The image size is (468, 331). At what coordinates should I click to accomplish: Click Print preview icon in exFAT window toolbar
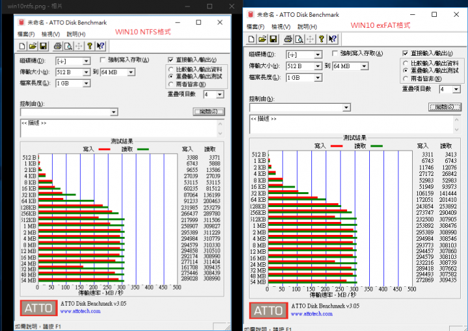299,39
